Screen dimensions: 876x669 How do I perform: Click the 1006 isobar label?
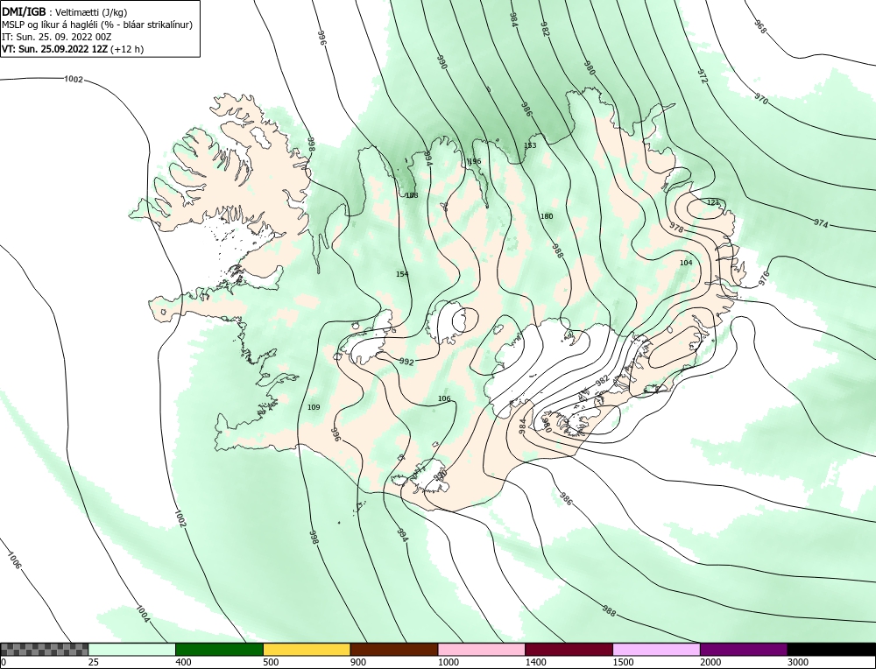14,560
